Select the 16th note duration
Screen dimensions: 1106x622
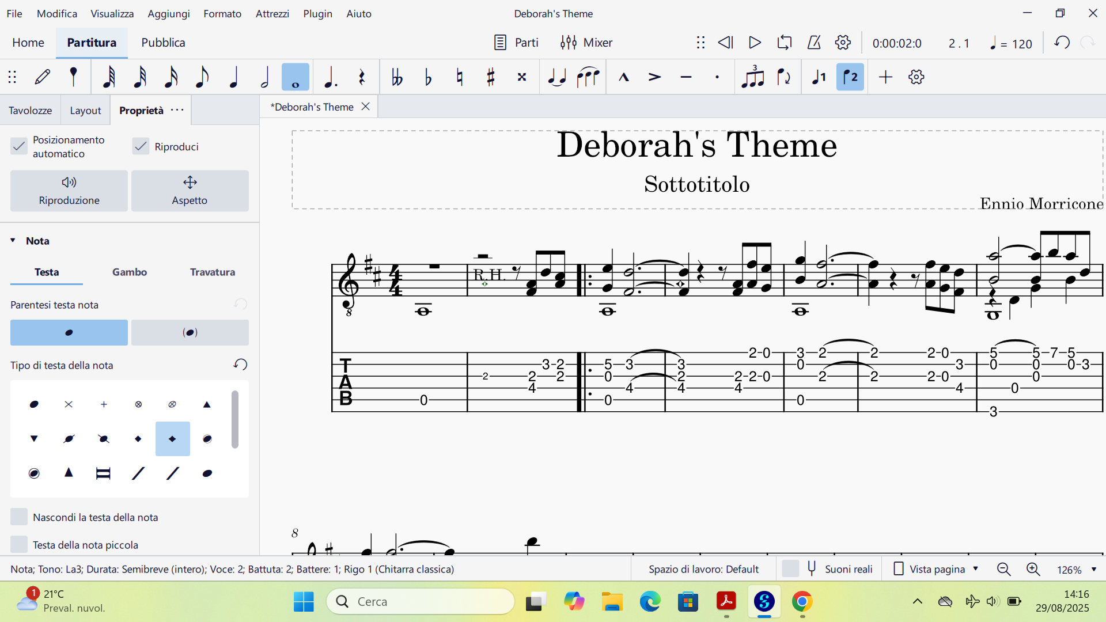pyautogui.click(x=171, y=77)
